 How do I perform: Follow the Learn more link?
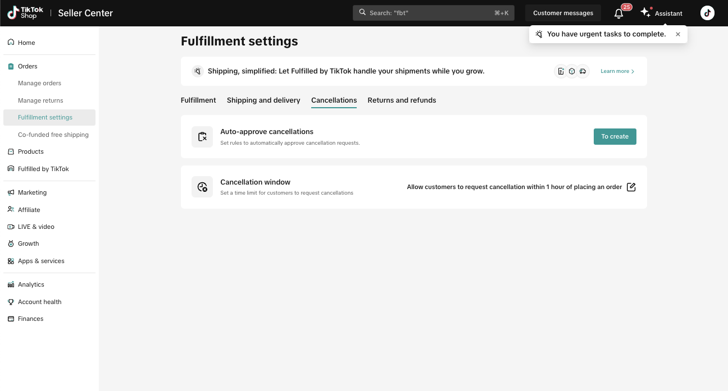(617, 71)
